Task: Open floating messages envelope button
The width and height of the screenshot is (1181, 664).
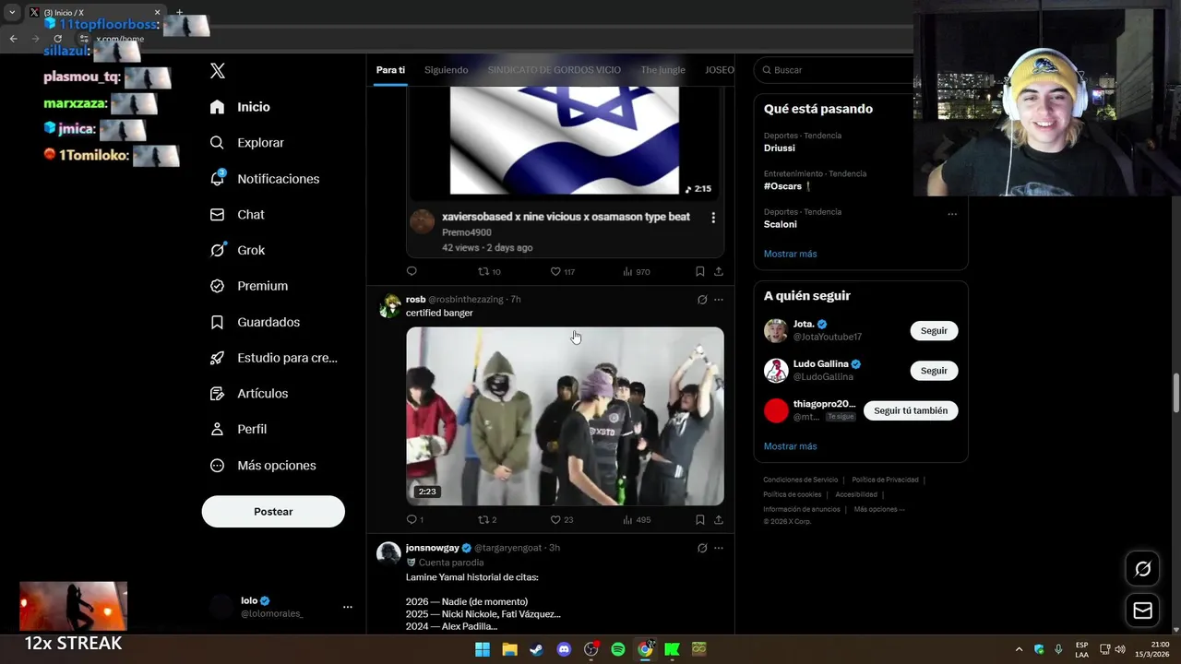Action: pos(1142,610)
